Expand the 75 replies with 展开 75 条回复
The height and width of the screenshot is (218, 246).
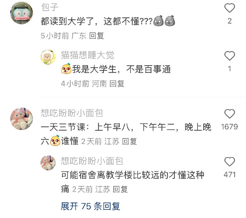point(91,206)
